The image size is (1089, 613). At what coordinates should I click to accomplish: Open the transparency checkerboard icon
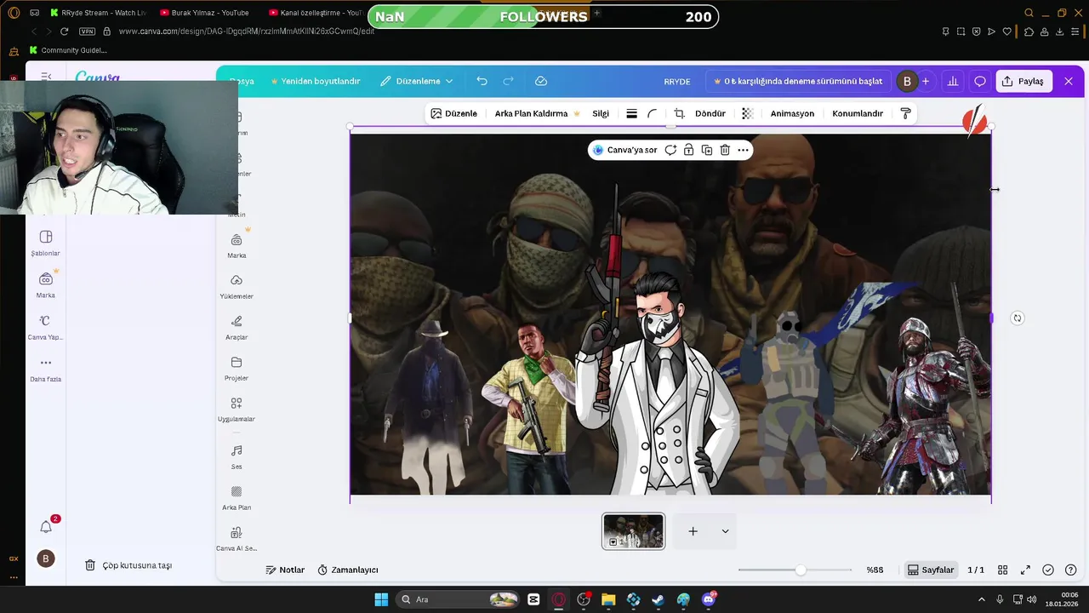pos(748,113)
